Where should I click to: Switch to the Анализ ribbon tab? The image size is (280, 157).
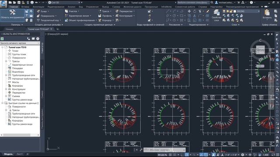pyautogui.click(x=71, y=7)
